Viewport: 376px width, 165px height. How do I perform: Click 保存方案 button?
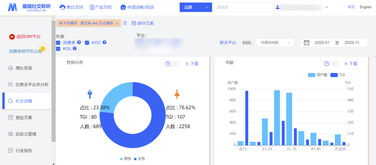coord(143,23)
